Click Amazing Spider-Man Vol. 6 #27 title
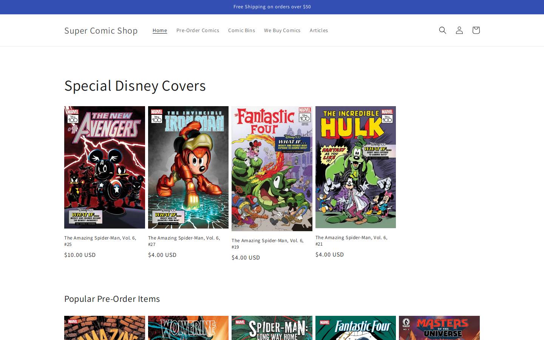Viewport: 544px width, 340px height. pos(184,241)
